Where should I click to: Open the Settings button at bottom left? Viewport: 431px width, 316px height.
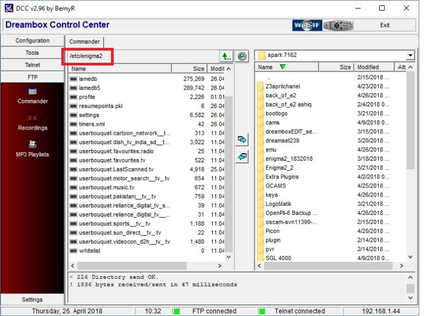click(x=32, y=299)
